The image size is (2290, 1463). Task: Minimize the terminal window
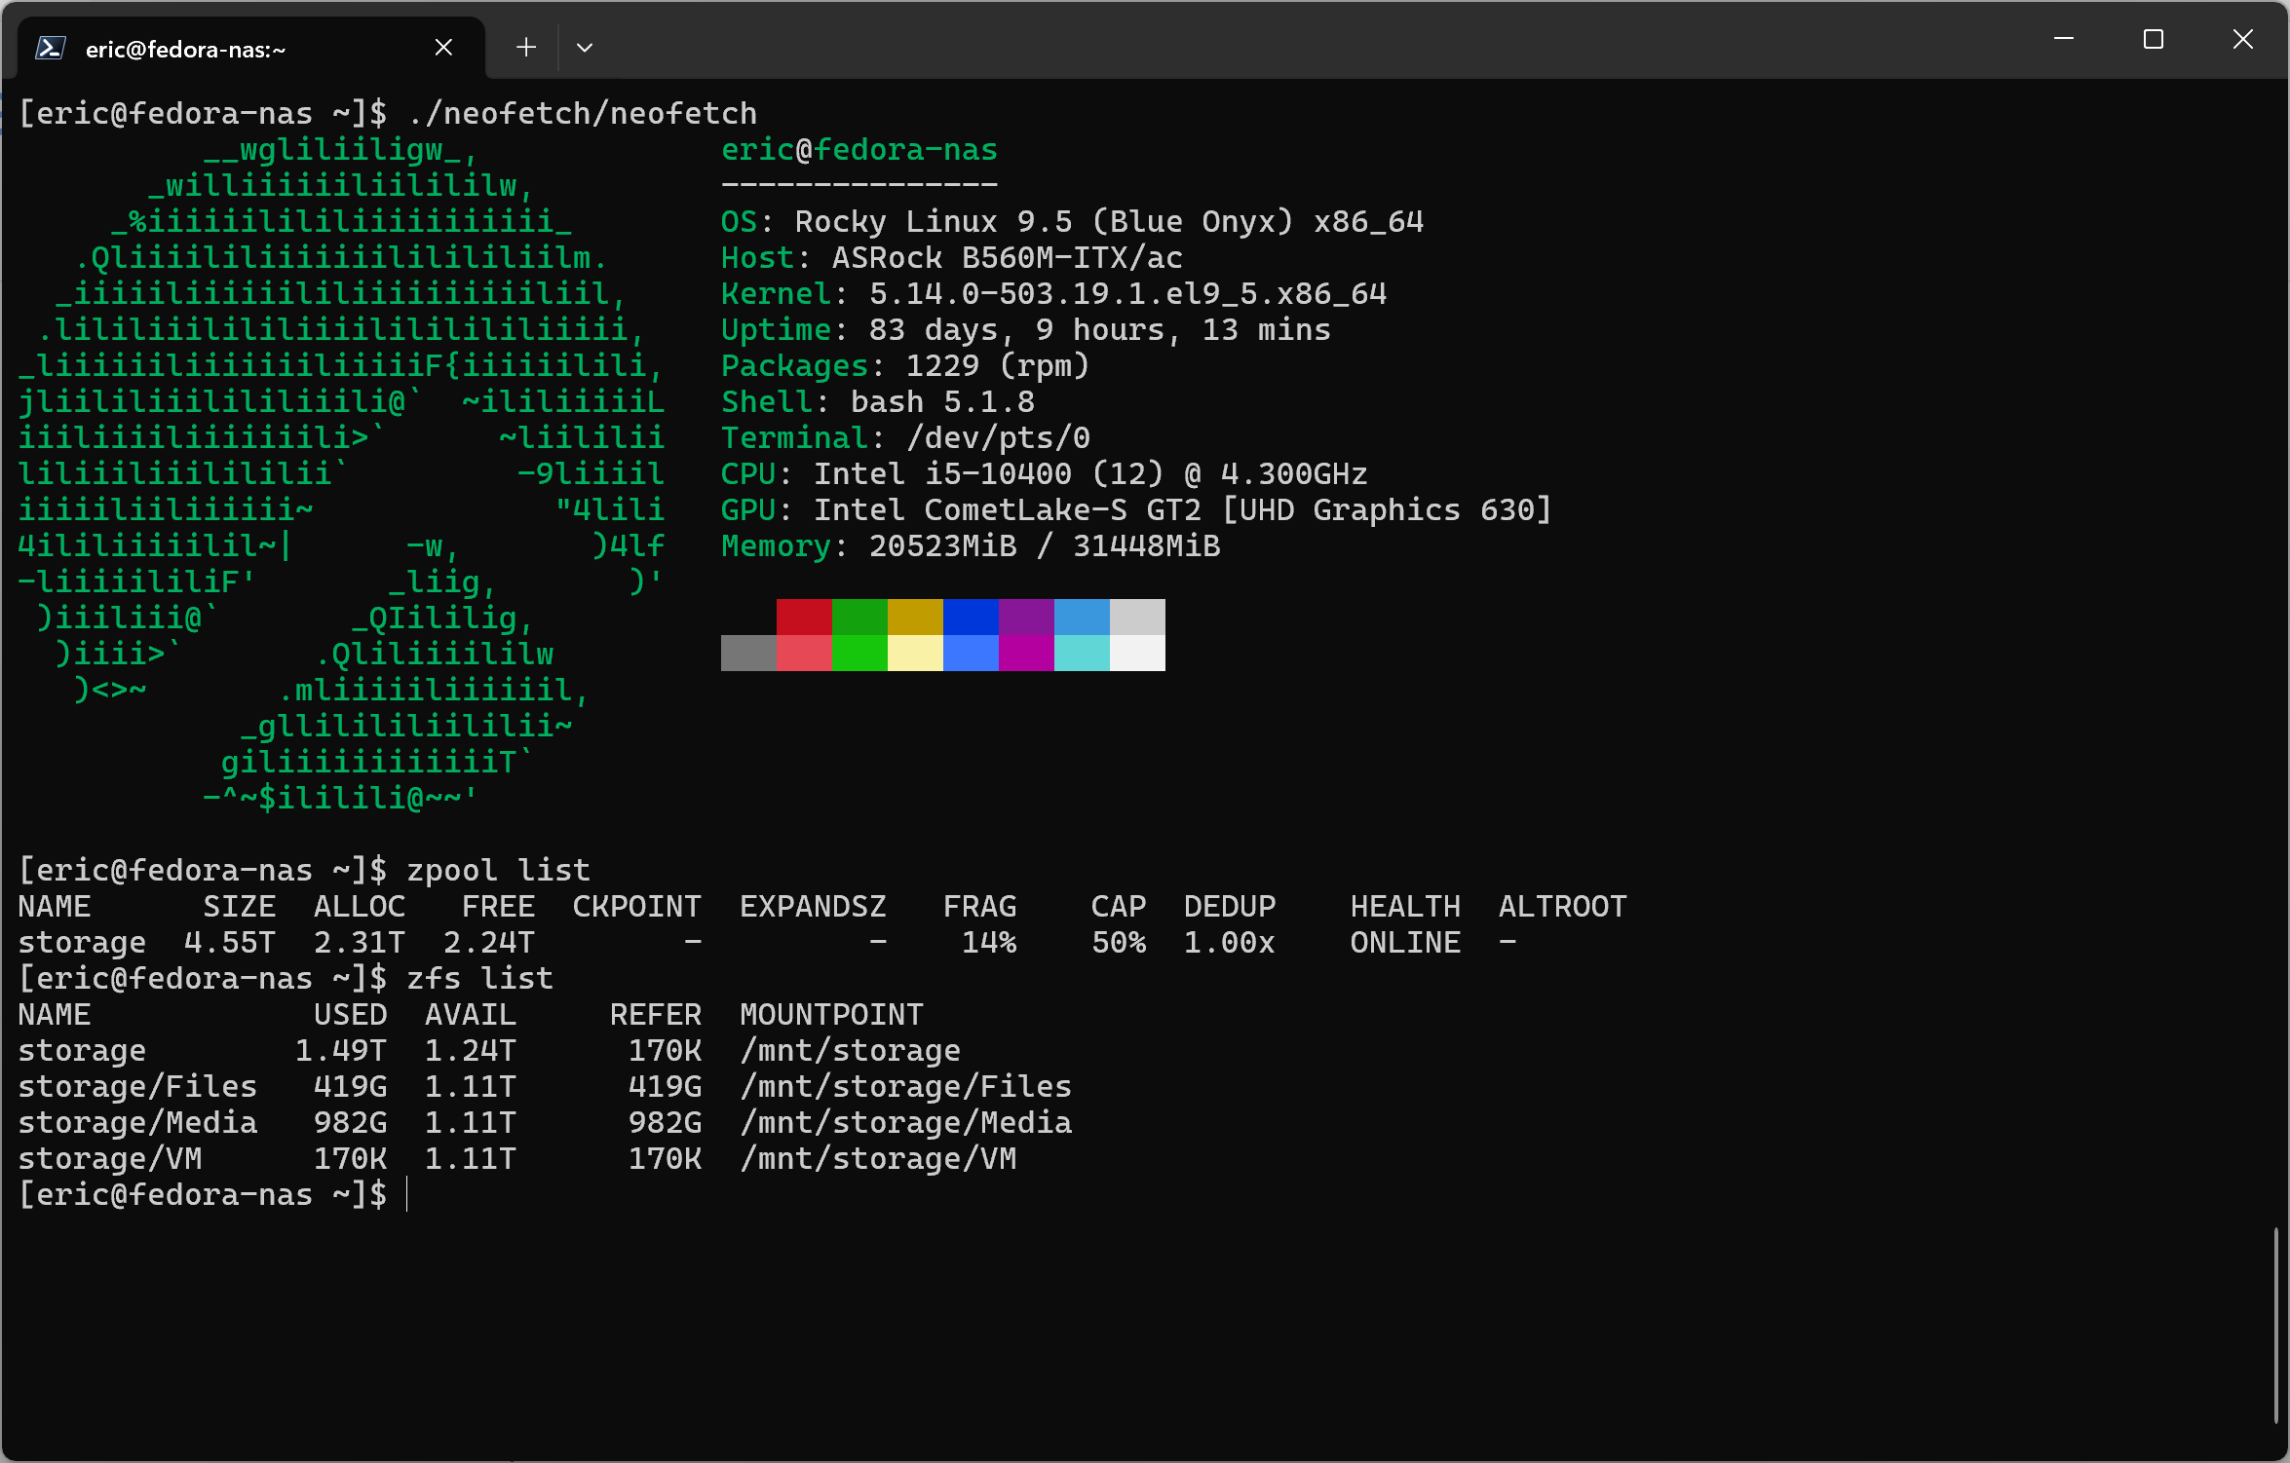point(2063,39)
